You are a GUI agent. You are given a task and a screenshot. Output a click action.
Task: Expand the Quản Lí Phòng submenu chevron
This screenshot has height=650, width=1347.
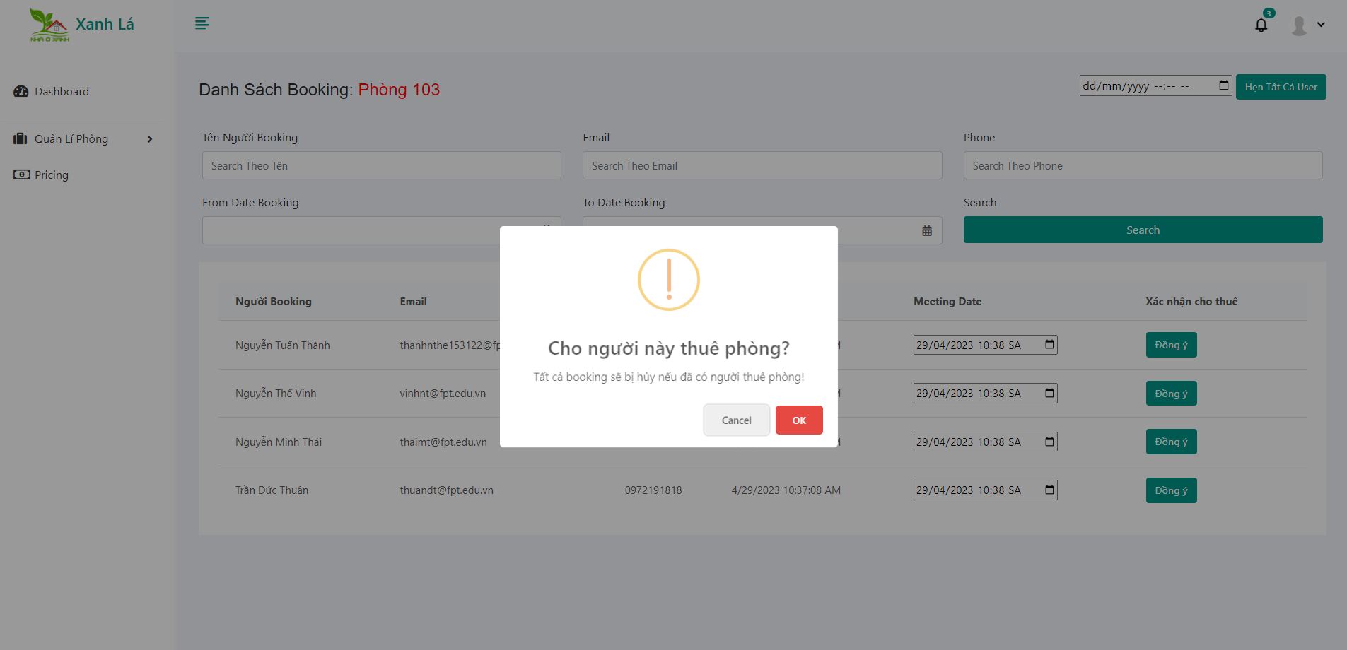pos(149,139)
